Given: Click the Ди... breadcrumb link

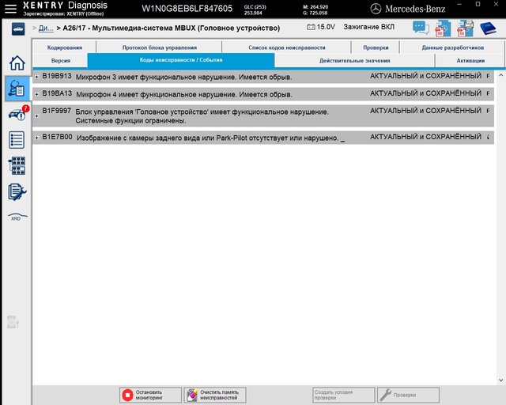Looking at the screenshot, I should 46,28.
